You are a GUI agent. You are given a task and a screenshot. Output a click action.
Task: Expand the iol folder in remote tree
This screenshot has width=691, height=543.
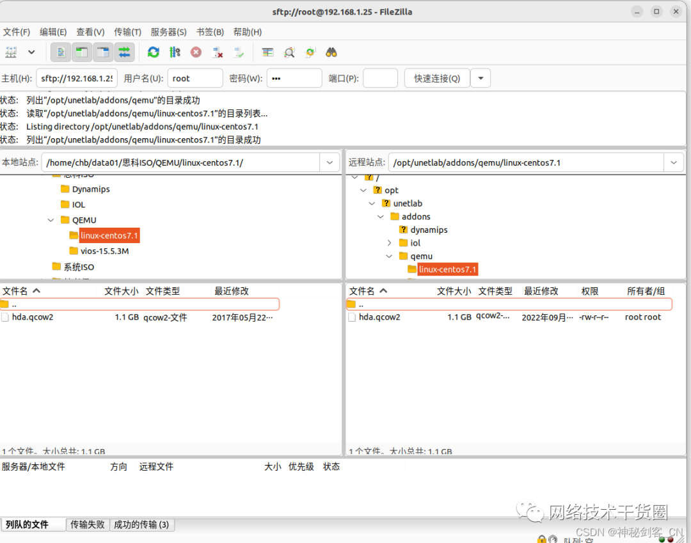pos(389,242)
